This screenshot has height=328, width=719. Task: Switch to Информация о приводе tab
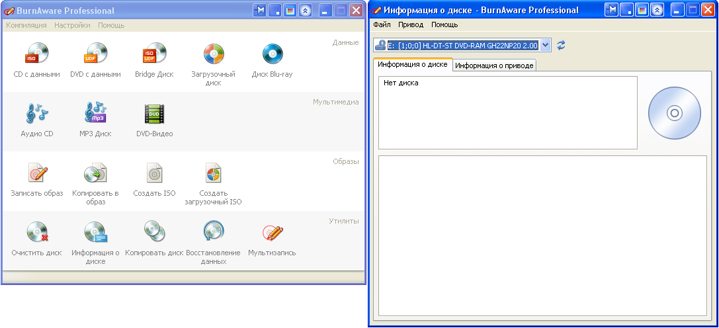[494, 65]
